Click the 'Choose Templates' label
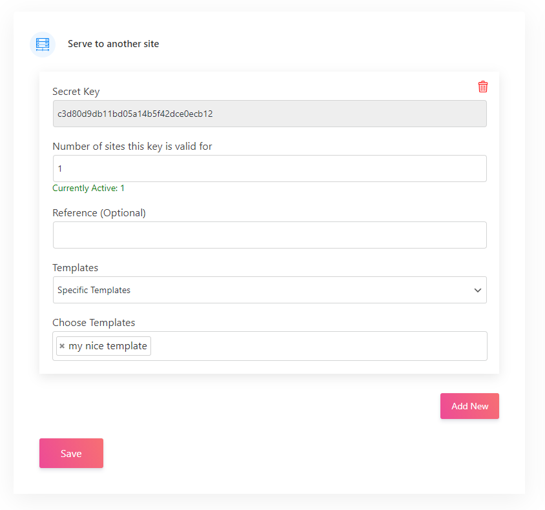This screenshot has width=545, height=510. (x=94, y=323)
